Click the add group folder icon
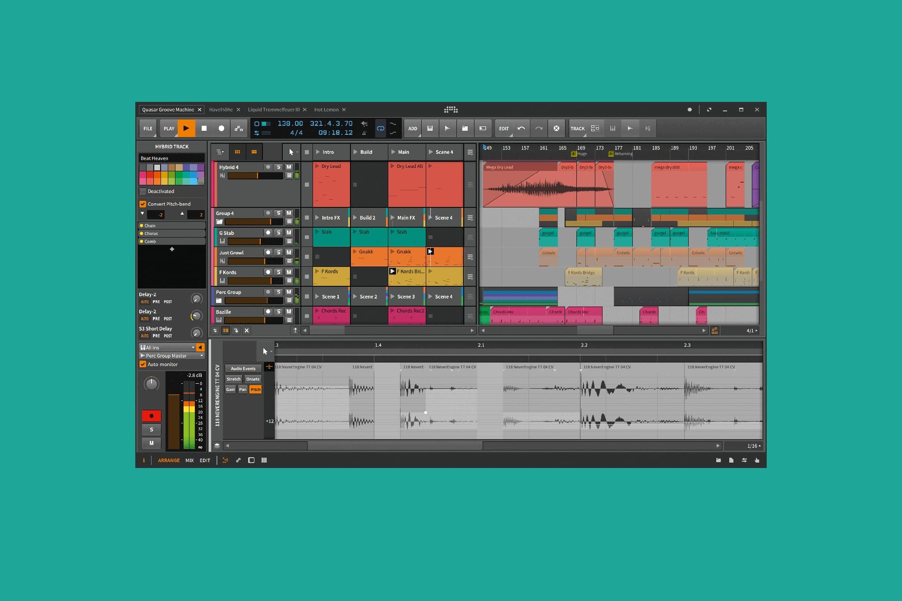 point(465,128)
